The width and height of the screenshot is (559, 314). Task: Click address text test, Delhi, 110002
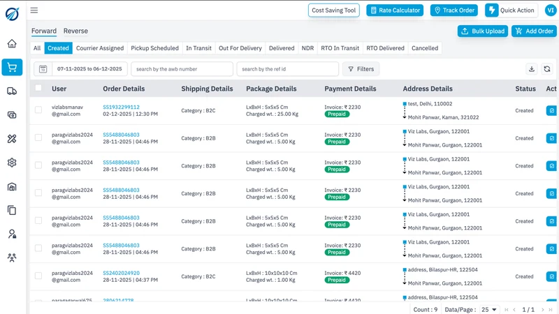430,104
